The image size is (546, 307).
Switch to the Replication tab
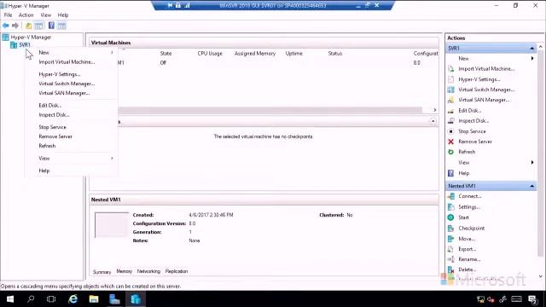tap(177, 271)
